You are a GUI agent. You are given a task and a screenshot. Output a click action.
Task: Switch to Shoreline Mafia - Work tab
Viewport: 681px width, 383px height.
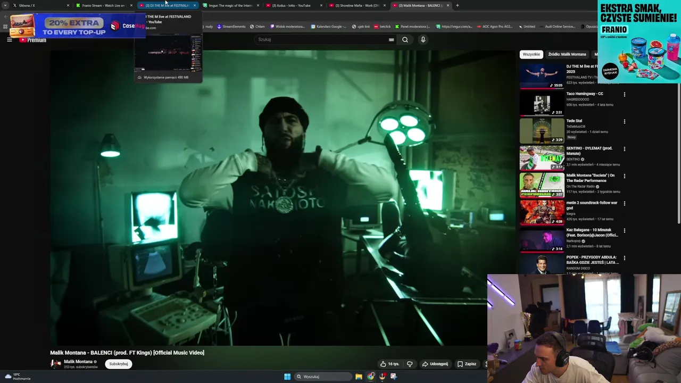pos(356,5)
